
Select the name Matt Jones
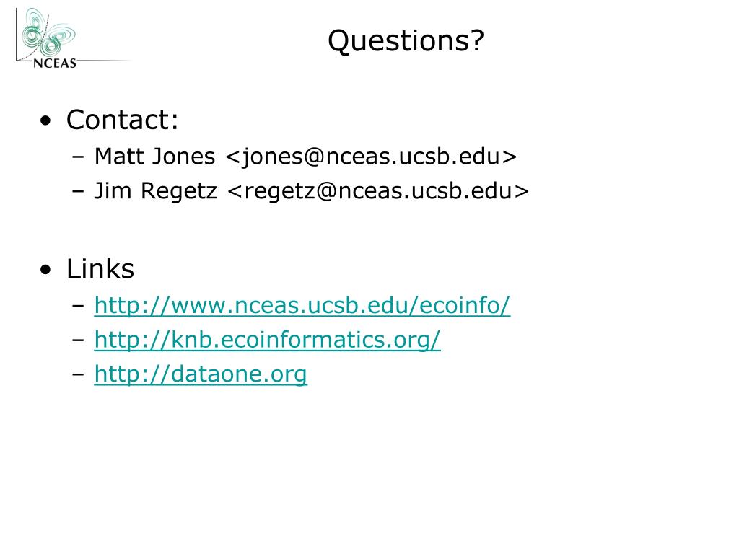coord(154,157)
